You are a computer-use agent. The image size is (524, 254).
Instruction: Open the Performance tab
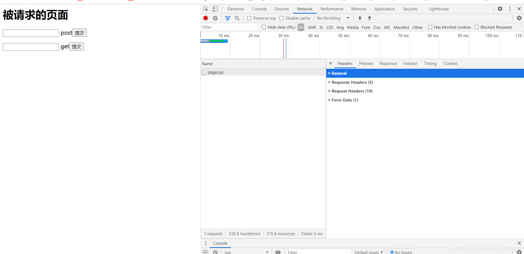(332, 9)
